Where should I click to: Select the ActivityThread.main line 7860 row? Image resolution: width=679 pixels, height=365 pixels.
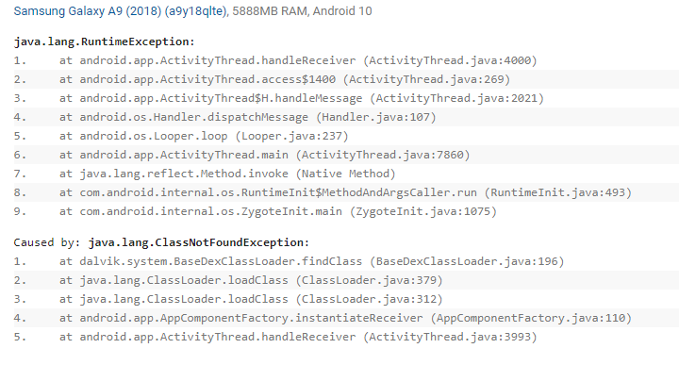(x=346, y=155)
